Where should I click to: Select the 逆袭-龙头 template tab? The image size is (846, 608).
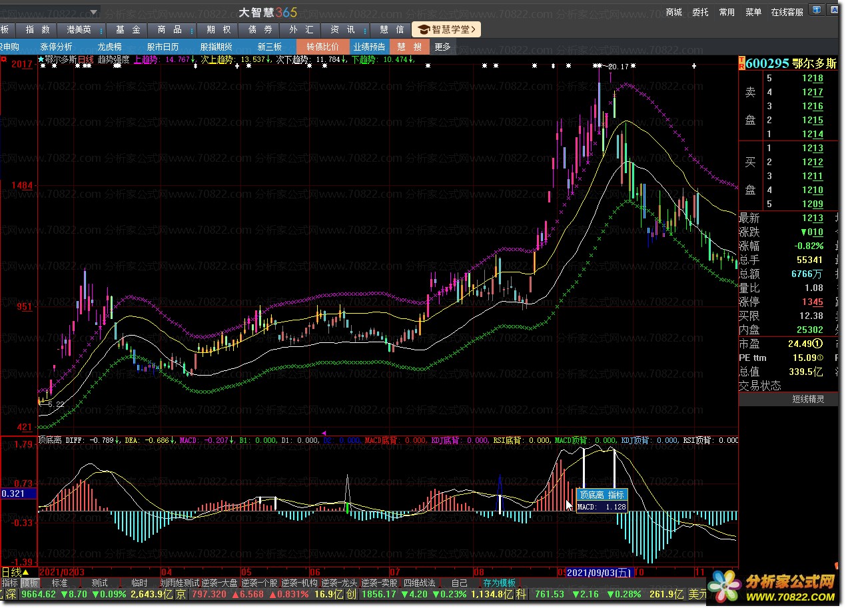339,583
